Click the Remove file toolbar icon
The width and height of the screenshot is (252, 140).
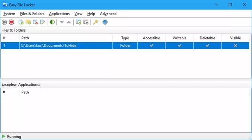click(x=35, y=22)
